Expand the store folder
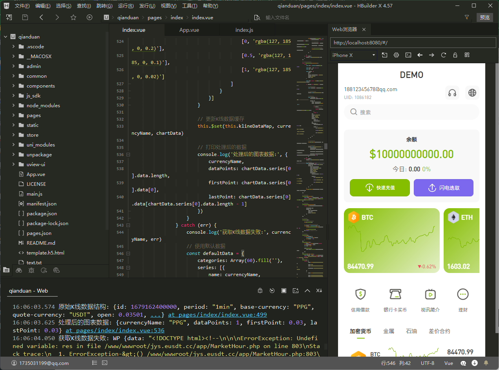499x370 pixels. point(14,135)
